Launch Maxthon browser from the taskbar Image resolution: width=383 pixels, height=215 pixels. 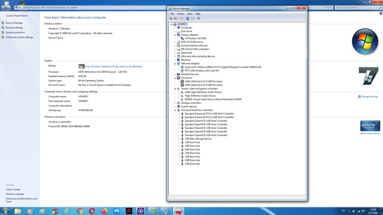pos(117,211)
